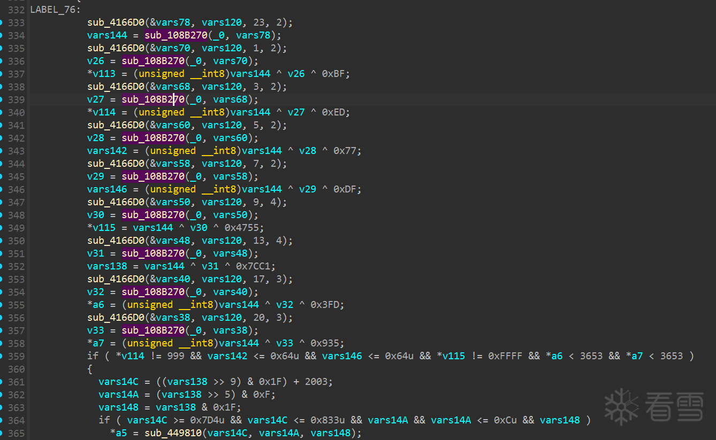The height and width of the screenshot is (440, 716).
Task: Click sub_108B270 on line 351
Action: tap(153, 253)
